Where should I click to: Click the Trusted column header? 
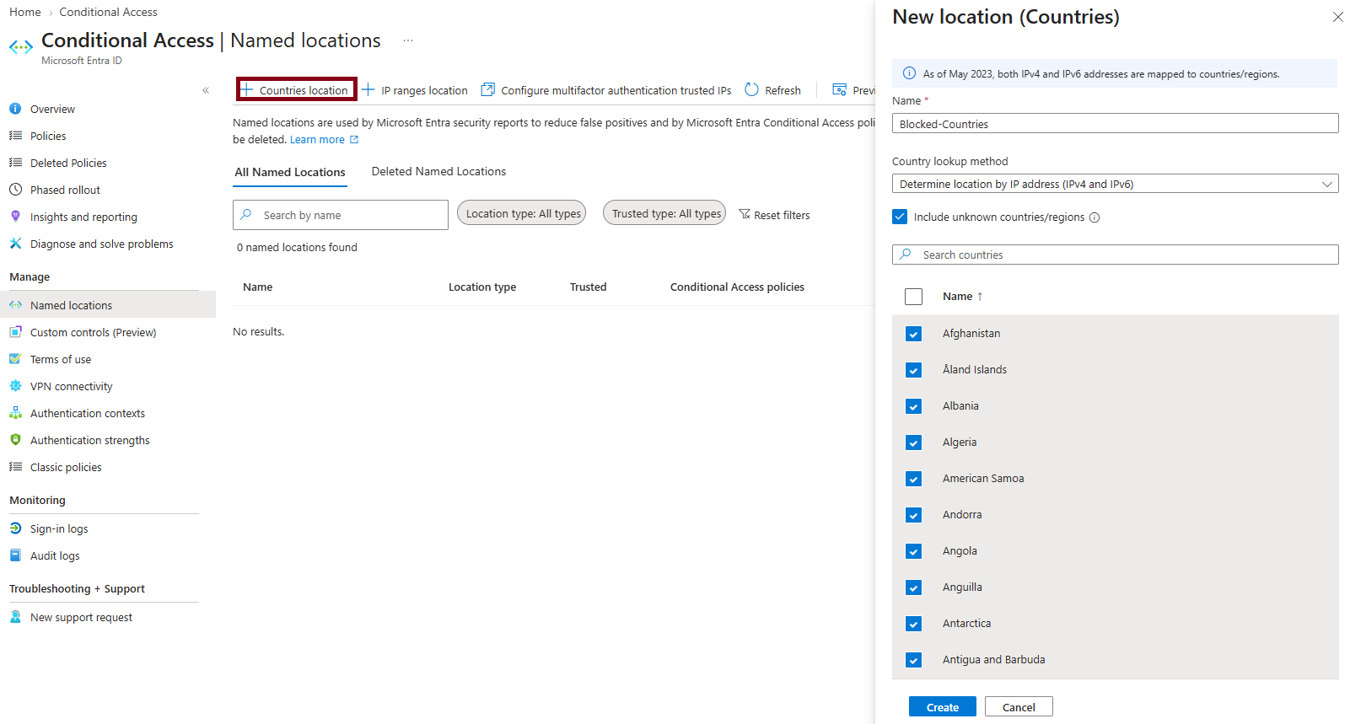point(588,287)
